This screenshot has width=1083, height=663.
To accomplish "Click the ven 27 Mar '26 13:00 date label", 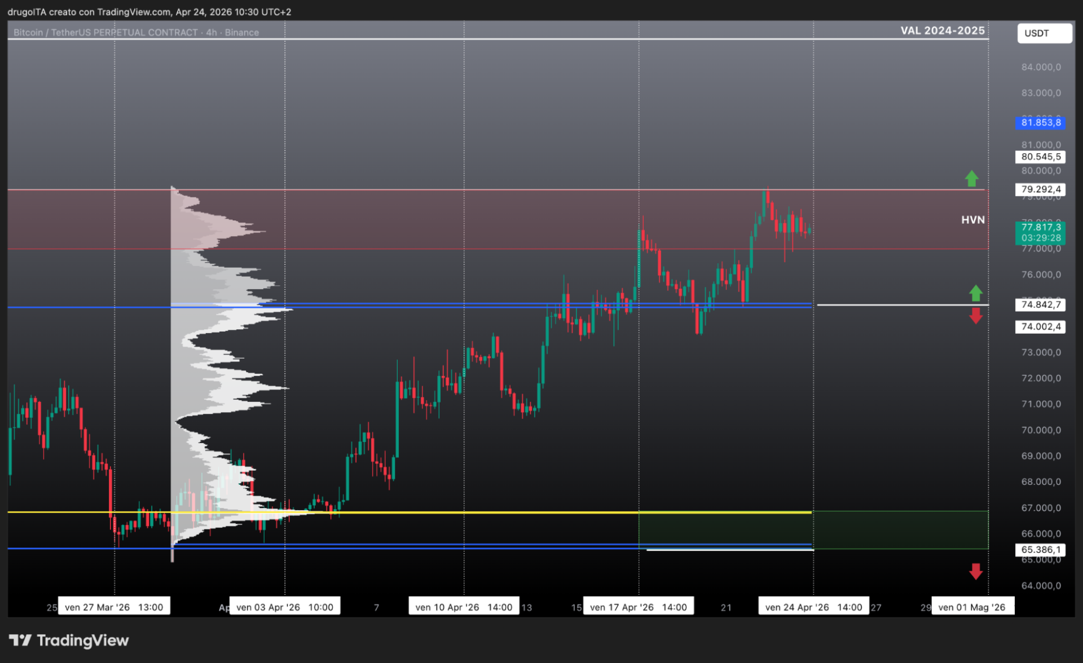I will click(x=114, y=607).
